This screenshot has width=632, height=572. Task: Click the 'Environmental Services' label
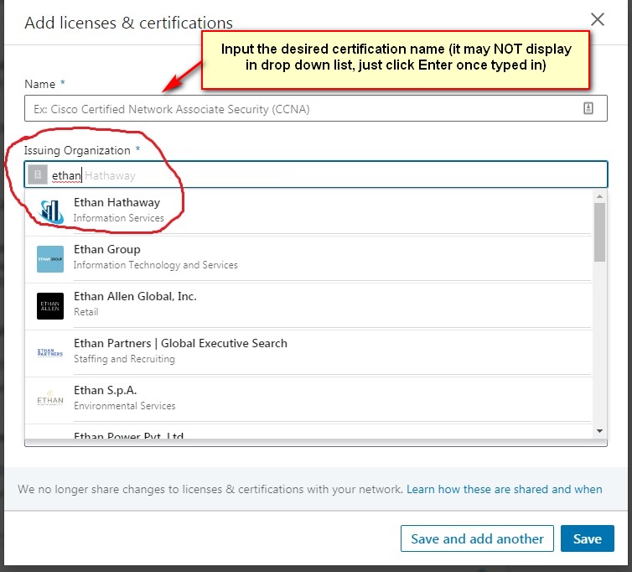coord(125,406)
